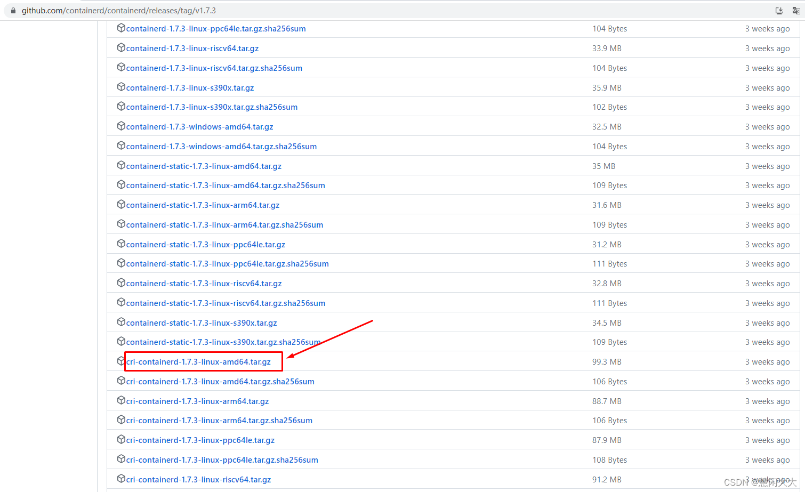Click package icon beside containerd-1.7.3-linux-riscv64.tar.gz.sha256sum
This screenshot has height=492, width=805.
coord(121,67)
